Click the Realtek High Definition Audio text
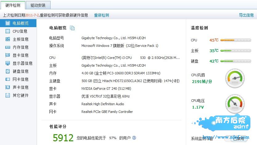The width and height of the screenshot is (257, 145). (103, 104)
